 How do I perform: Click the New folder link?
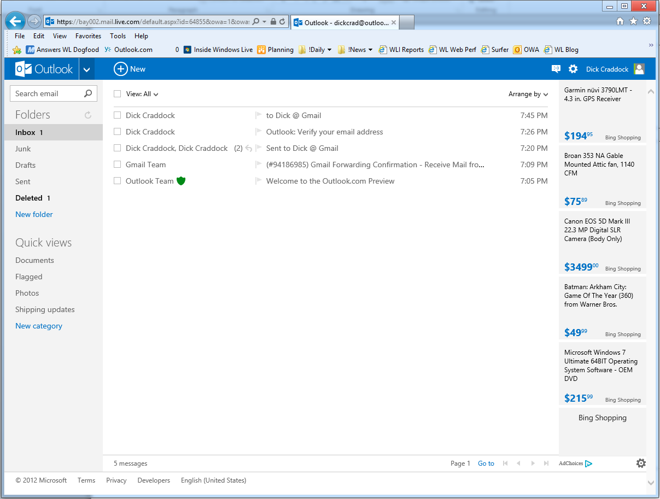coord(34,214)
